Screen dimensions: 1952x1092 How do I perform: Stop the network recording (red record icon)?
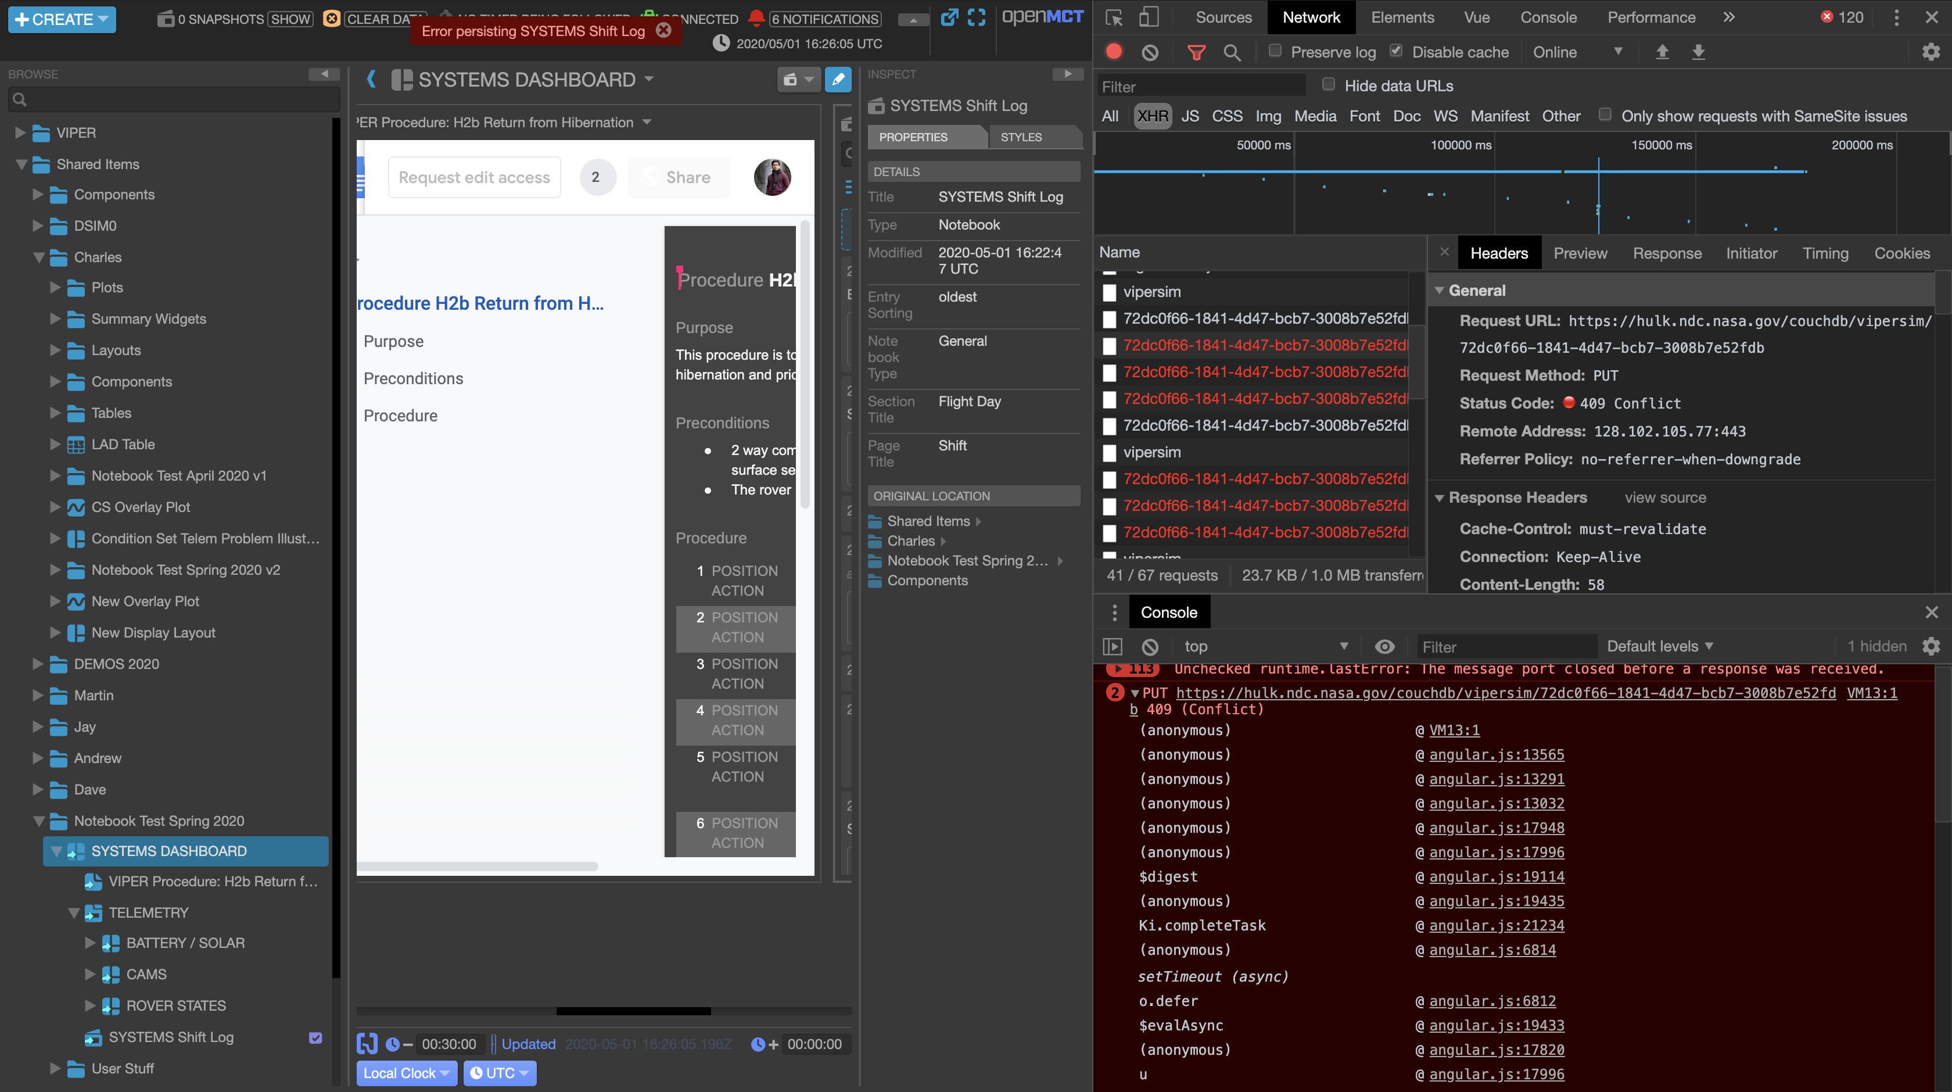click(1113, 52)
